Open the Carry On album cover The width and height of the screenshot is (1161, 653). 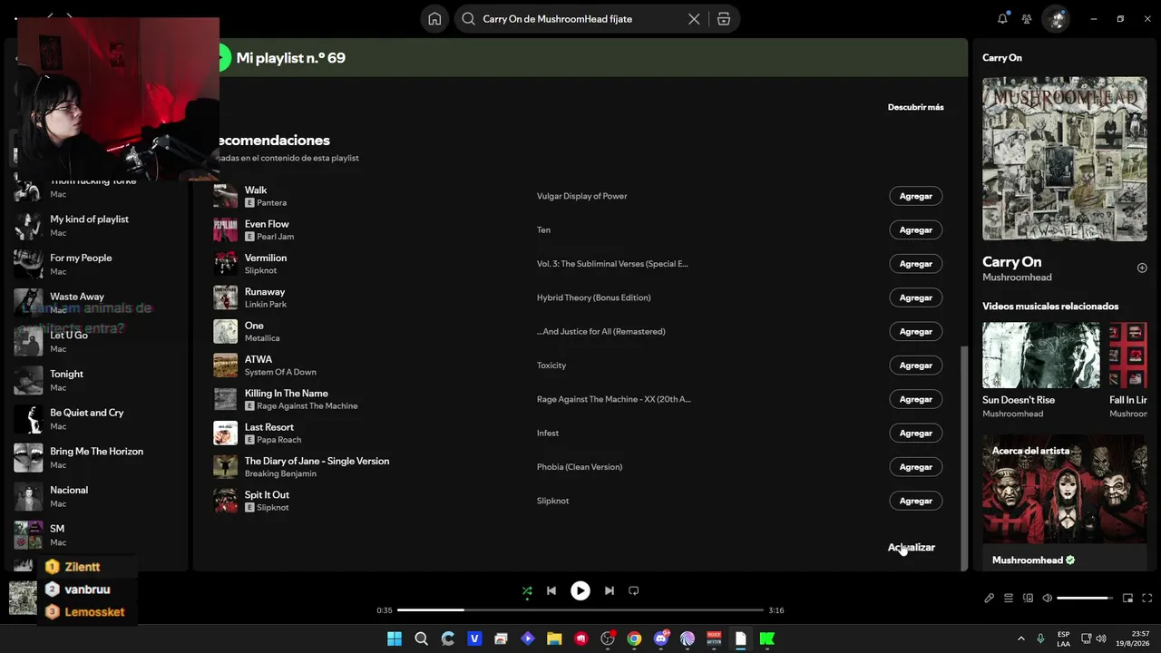click(1065, 159)
